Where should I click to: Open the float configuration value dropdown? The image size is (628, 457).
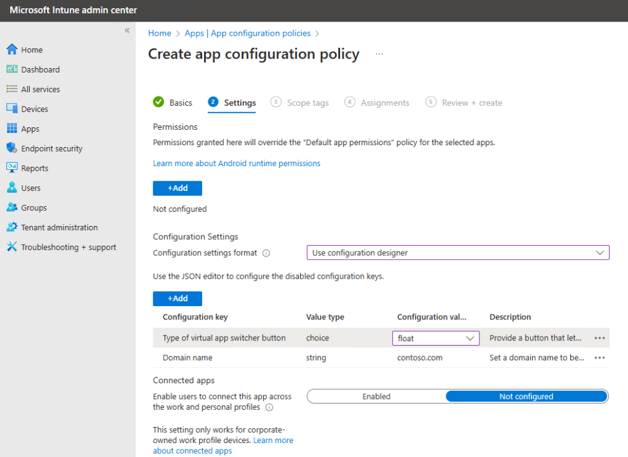pos(436,338)
